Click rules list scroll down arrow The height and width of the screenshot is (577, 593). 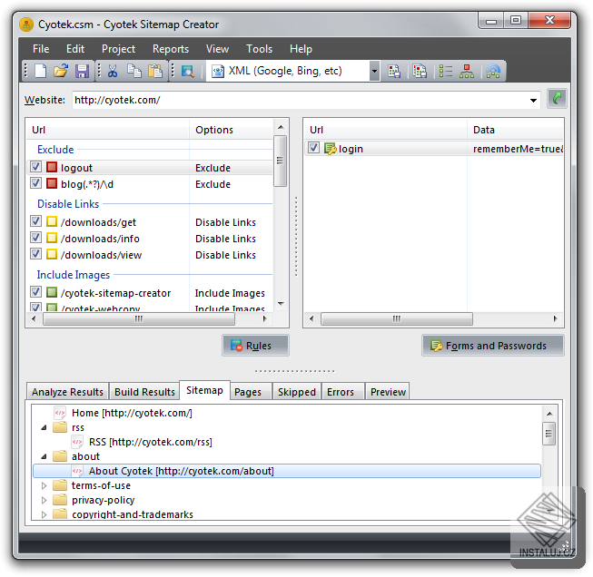click(281, 304)
